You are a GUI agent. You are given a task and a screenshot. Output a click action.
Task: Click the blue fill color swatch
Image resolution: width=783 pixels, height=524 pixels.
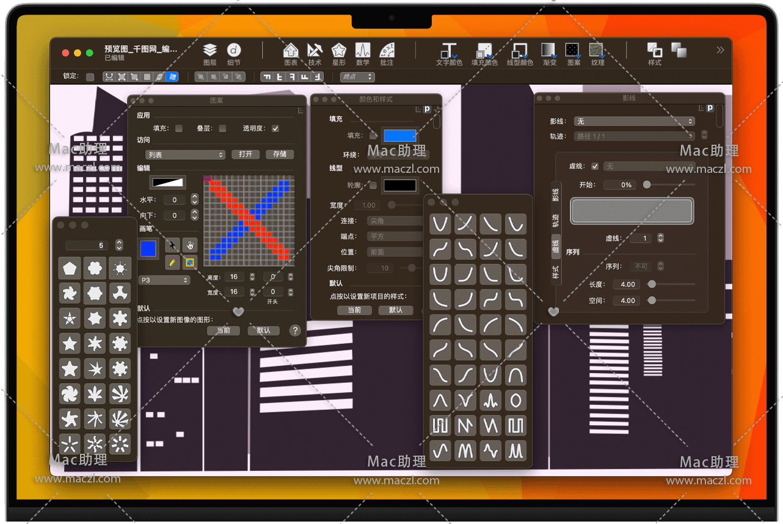[400, 136]
